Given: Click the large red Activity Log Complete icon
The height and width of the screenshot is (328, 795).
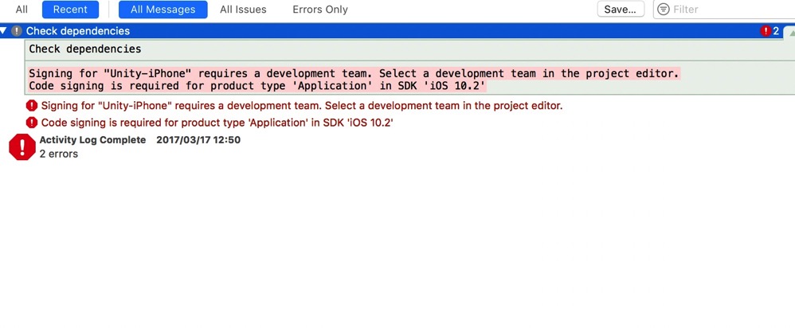Looking at the screenshot, I should [x=22, y=147].
